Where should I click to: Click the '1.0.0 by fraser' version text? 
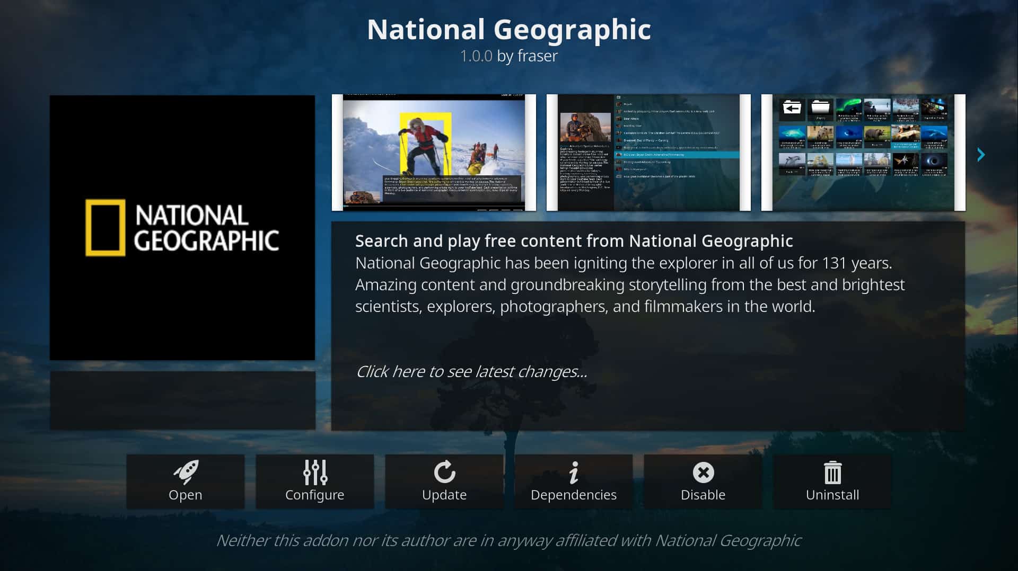(509, 56)
